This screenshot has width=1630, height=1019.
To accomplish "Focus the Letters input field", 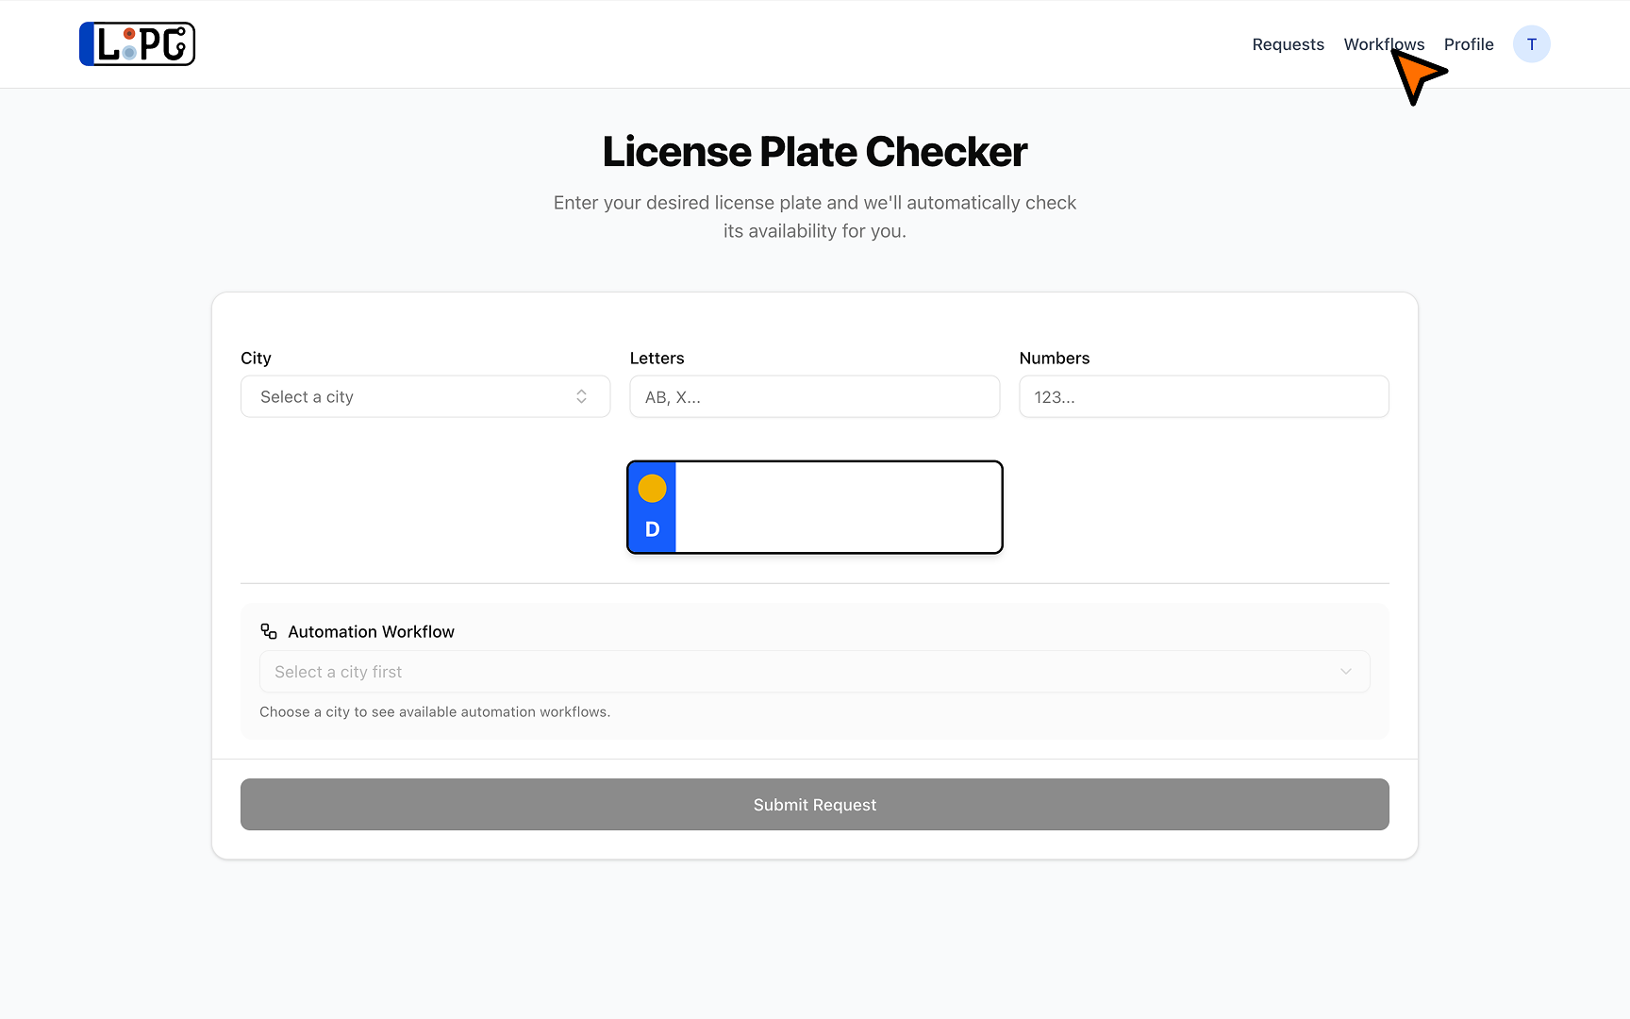I will [814, 397].
